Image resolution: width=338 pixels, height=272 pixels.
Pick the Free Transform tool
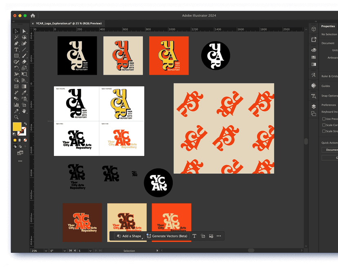(24, 74)
